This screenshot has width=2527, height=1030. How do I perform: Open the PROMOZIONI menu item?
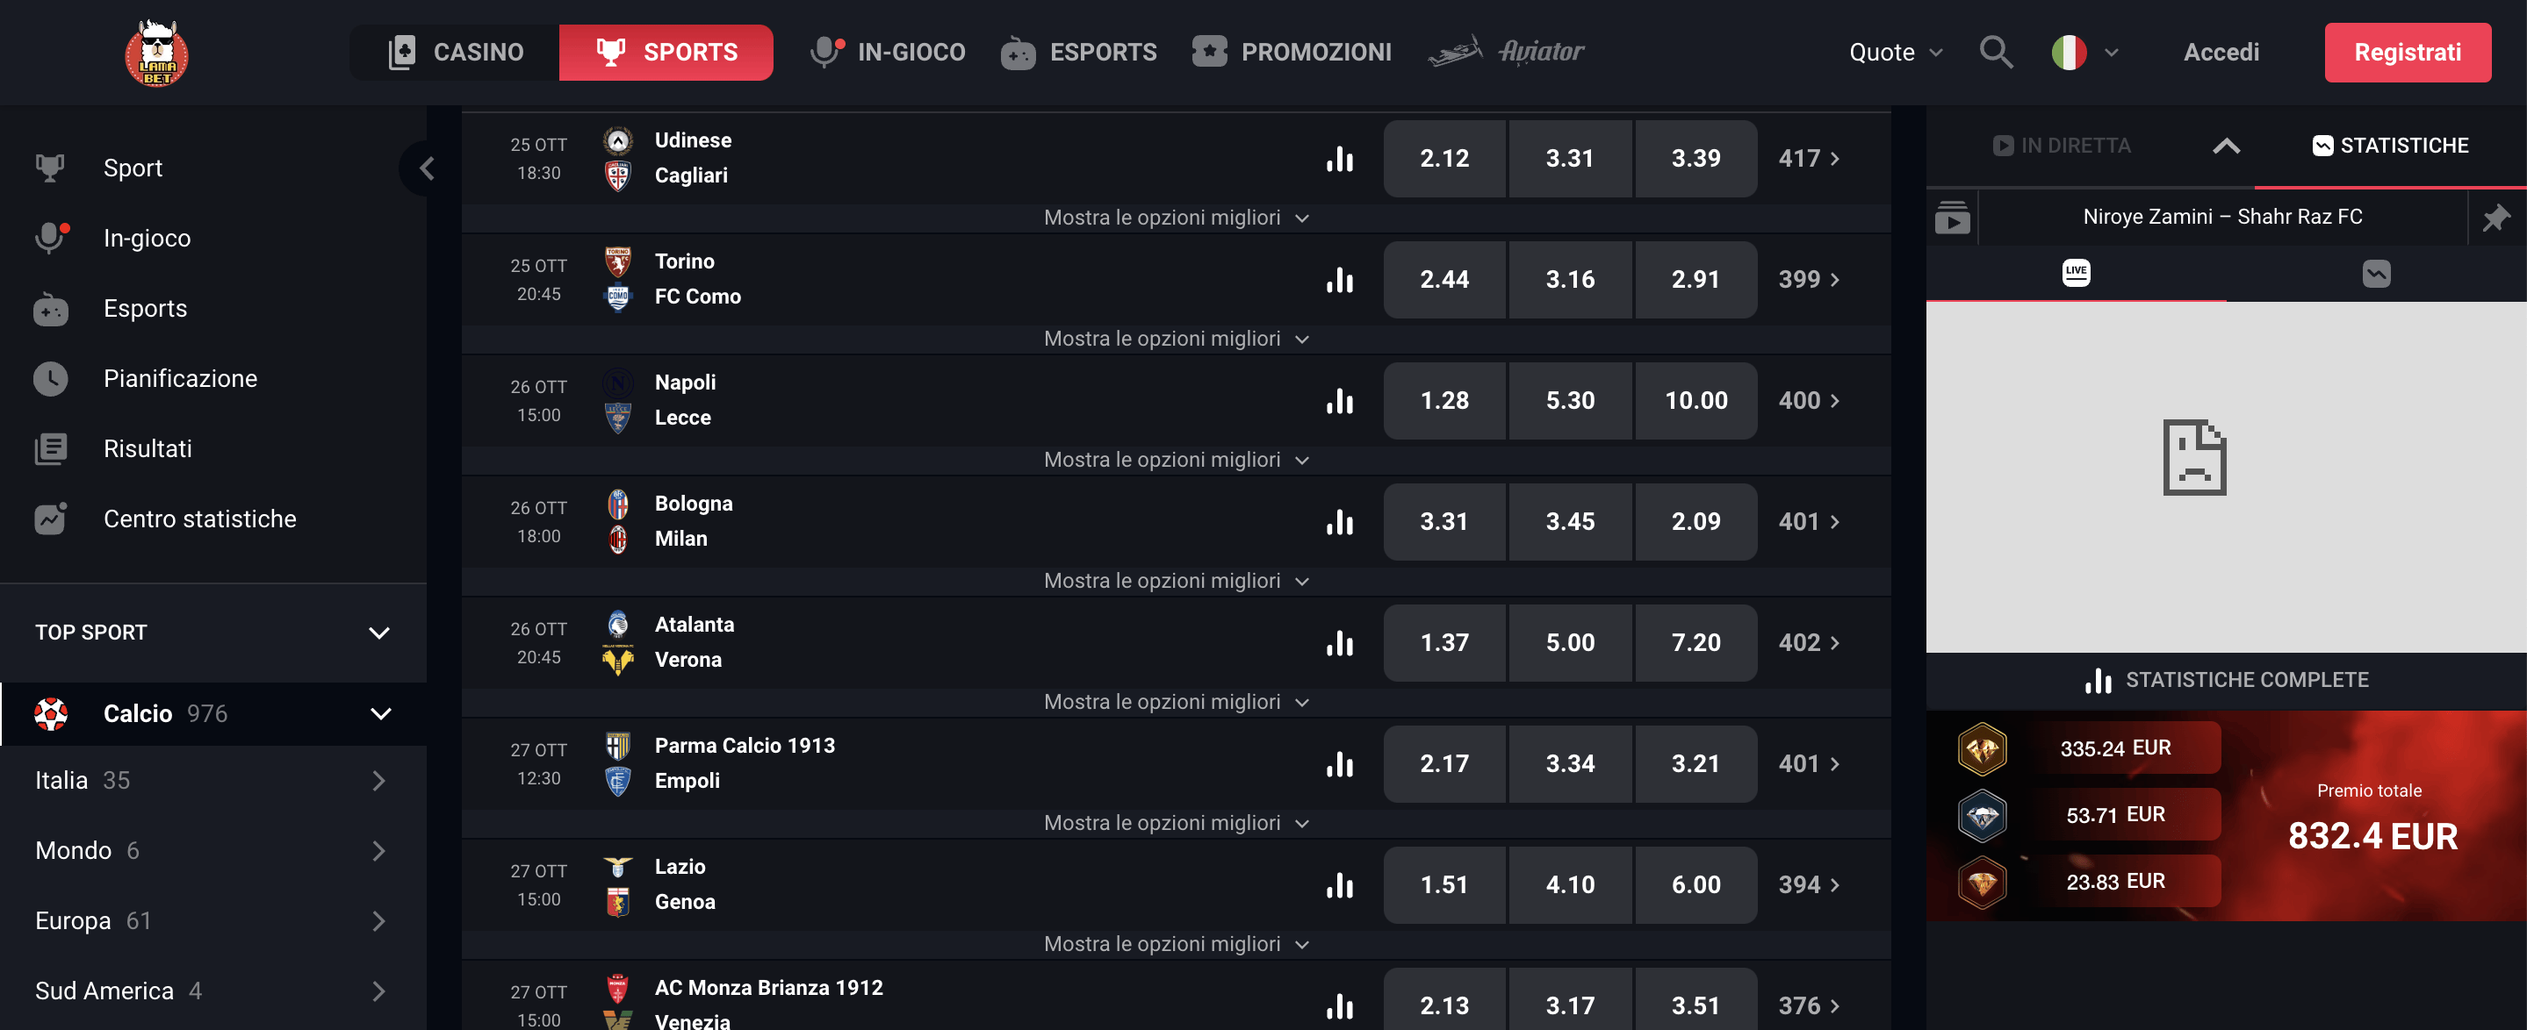point(1292,52)
